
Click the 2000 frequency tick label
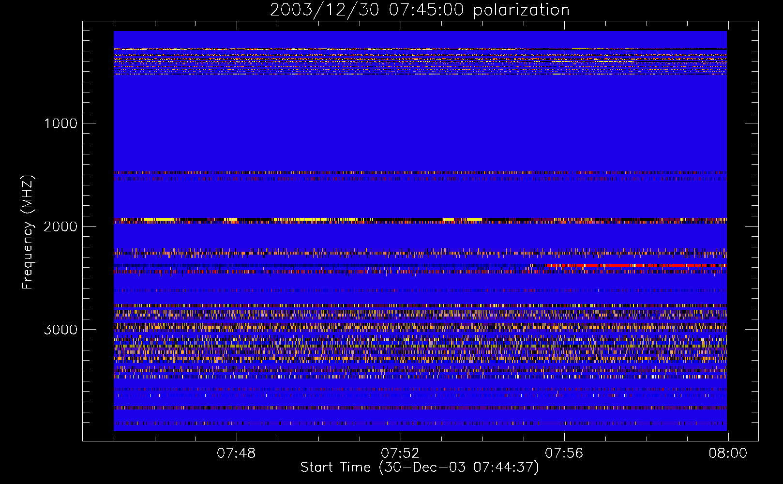coord(60,227)
